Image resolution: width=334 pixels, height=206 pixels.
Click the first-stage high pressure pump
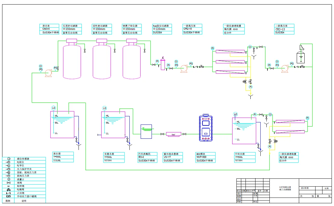pyautogui.click(x=184, y=69)
